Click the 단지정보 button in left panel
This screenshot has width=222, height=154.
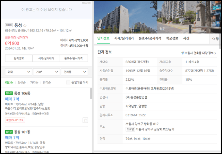point(19,58)
